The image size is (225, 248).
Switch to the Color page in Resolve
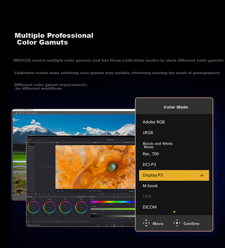click(x=114, y=225)
